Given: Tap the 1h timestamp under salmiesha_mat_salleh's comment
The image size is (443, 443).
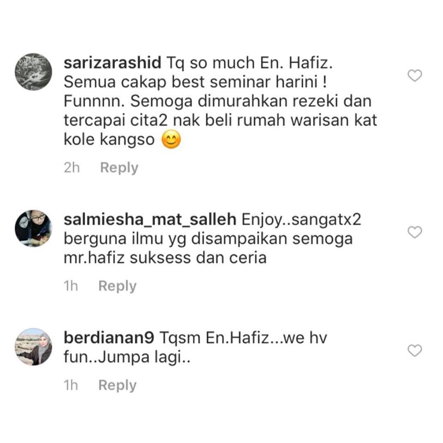Looking at the screenshot, I should point(71,286).
